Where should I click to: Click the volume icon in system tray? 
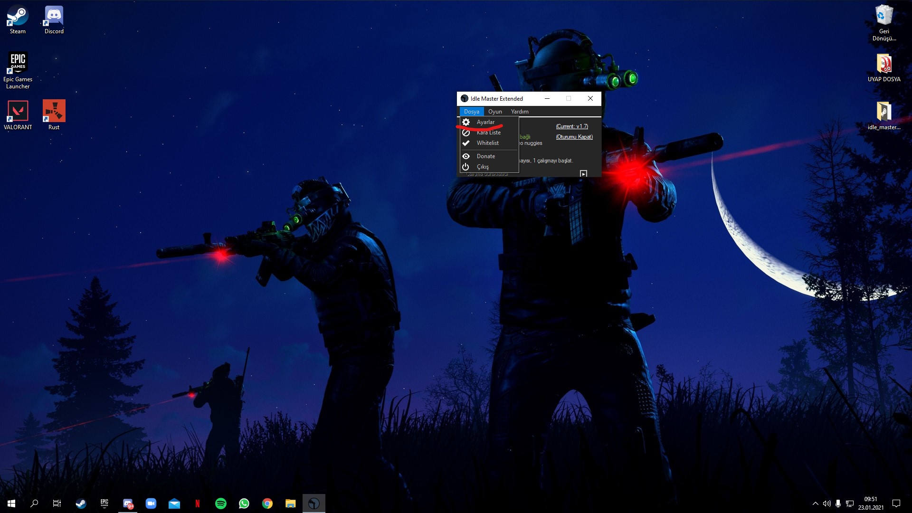(827, 503)
